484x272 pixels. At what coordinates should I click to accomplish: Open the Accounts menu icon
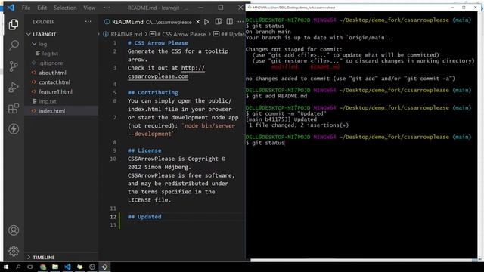pos(14,230)
